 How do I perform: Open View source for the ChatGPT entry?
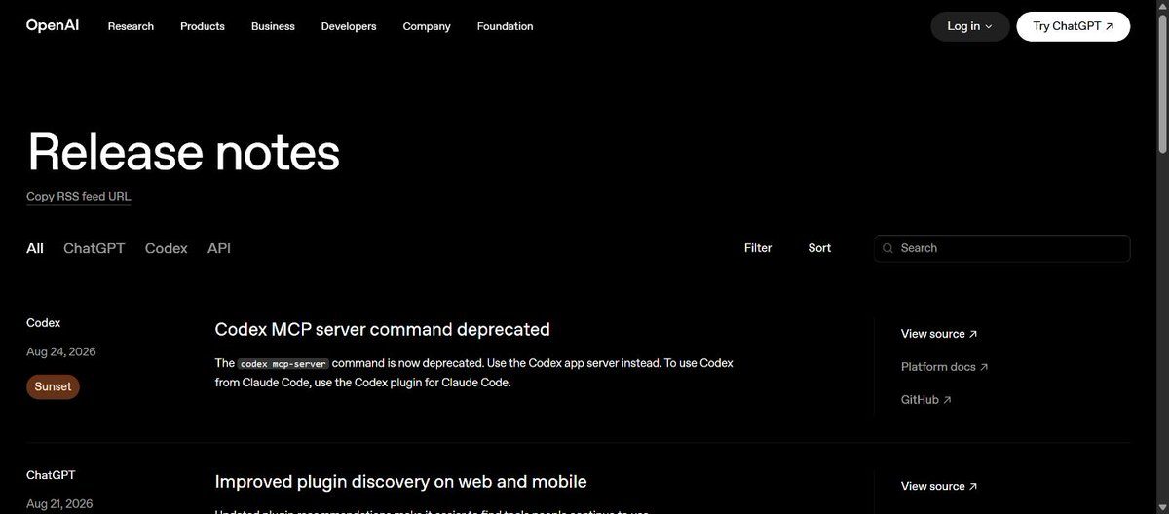coord(939,486)
